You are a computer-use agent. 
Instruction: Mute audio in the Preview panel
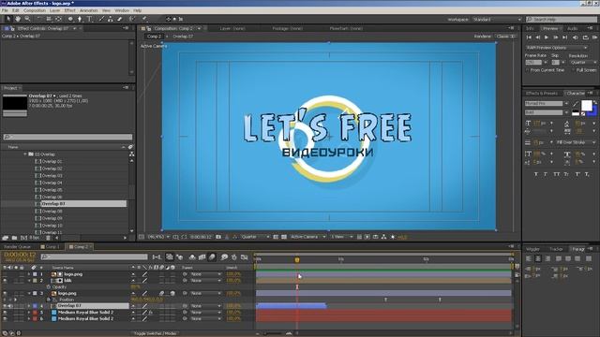pos(575,37)
